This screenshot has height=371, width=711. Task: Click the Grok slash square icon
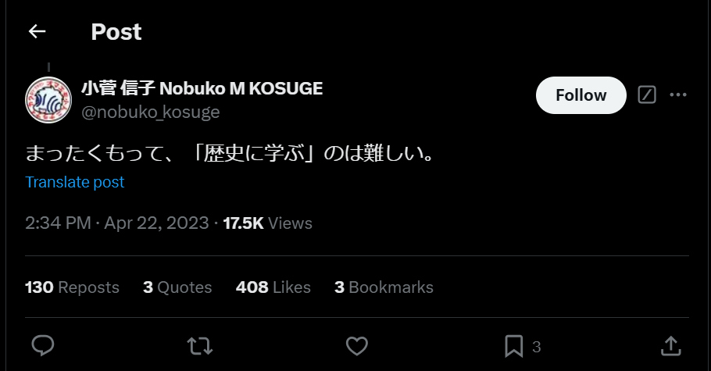647,95
